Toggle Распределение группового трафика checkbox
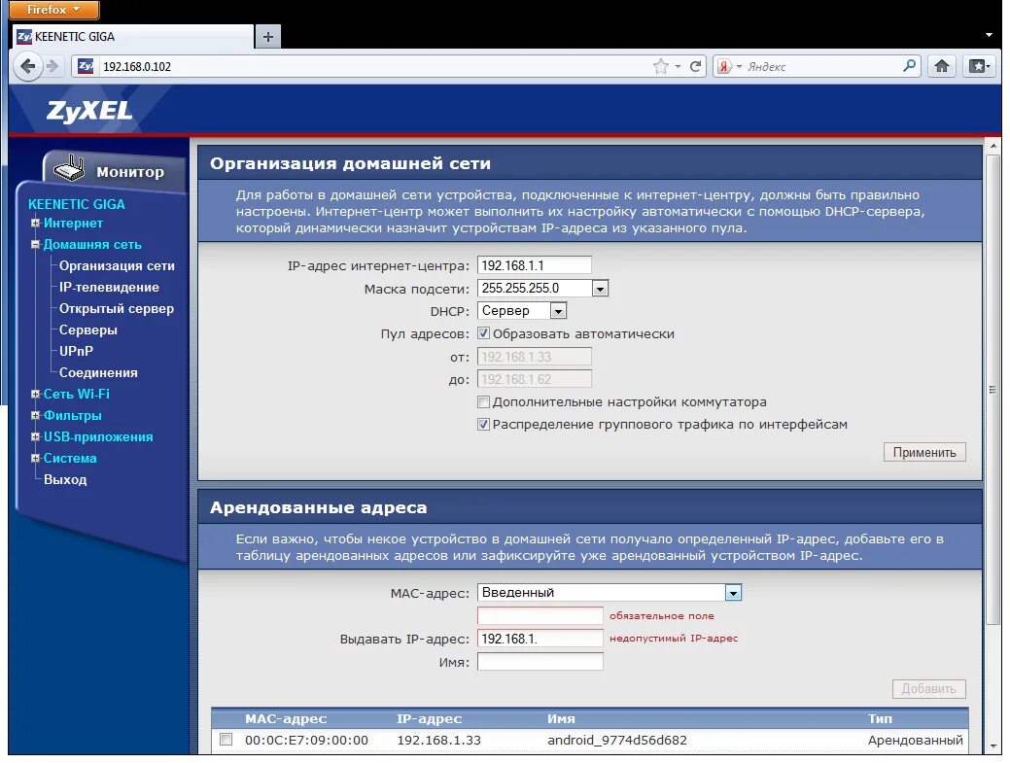The image size is (1010, 763). tap(483, 425)
